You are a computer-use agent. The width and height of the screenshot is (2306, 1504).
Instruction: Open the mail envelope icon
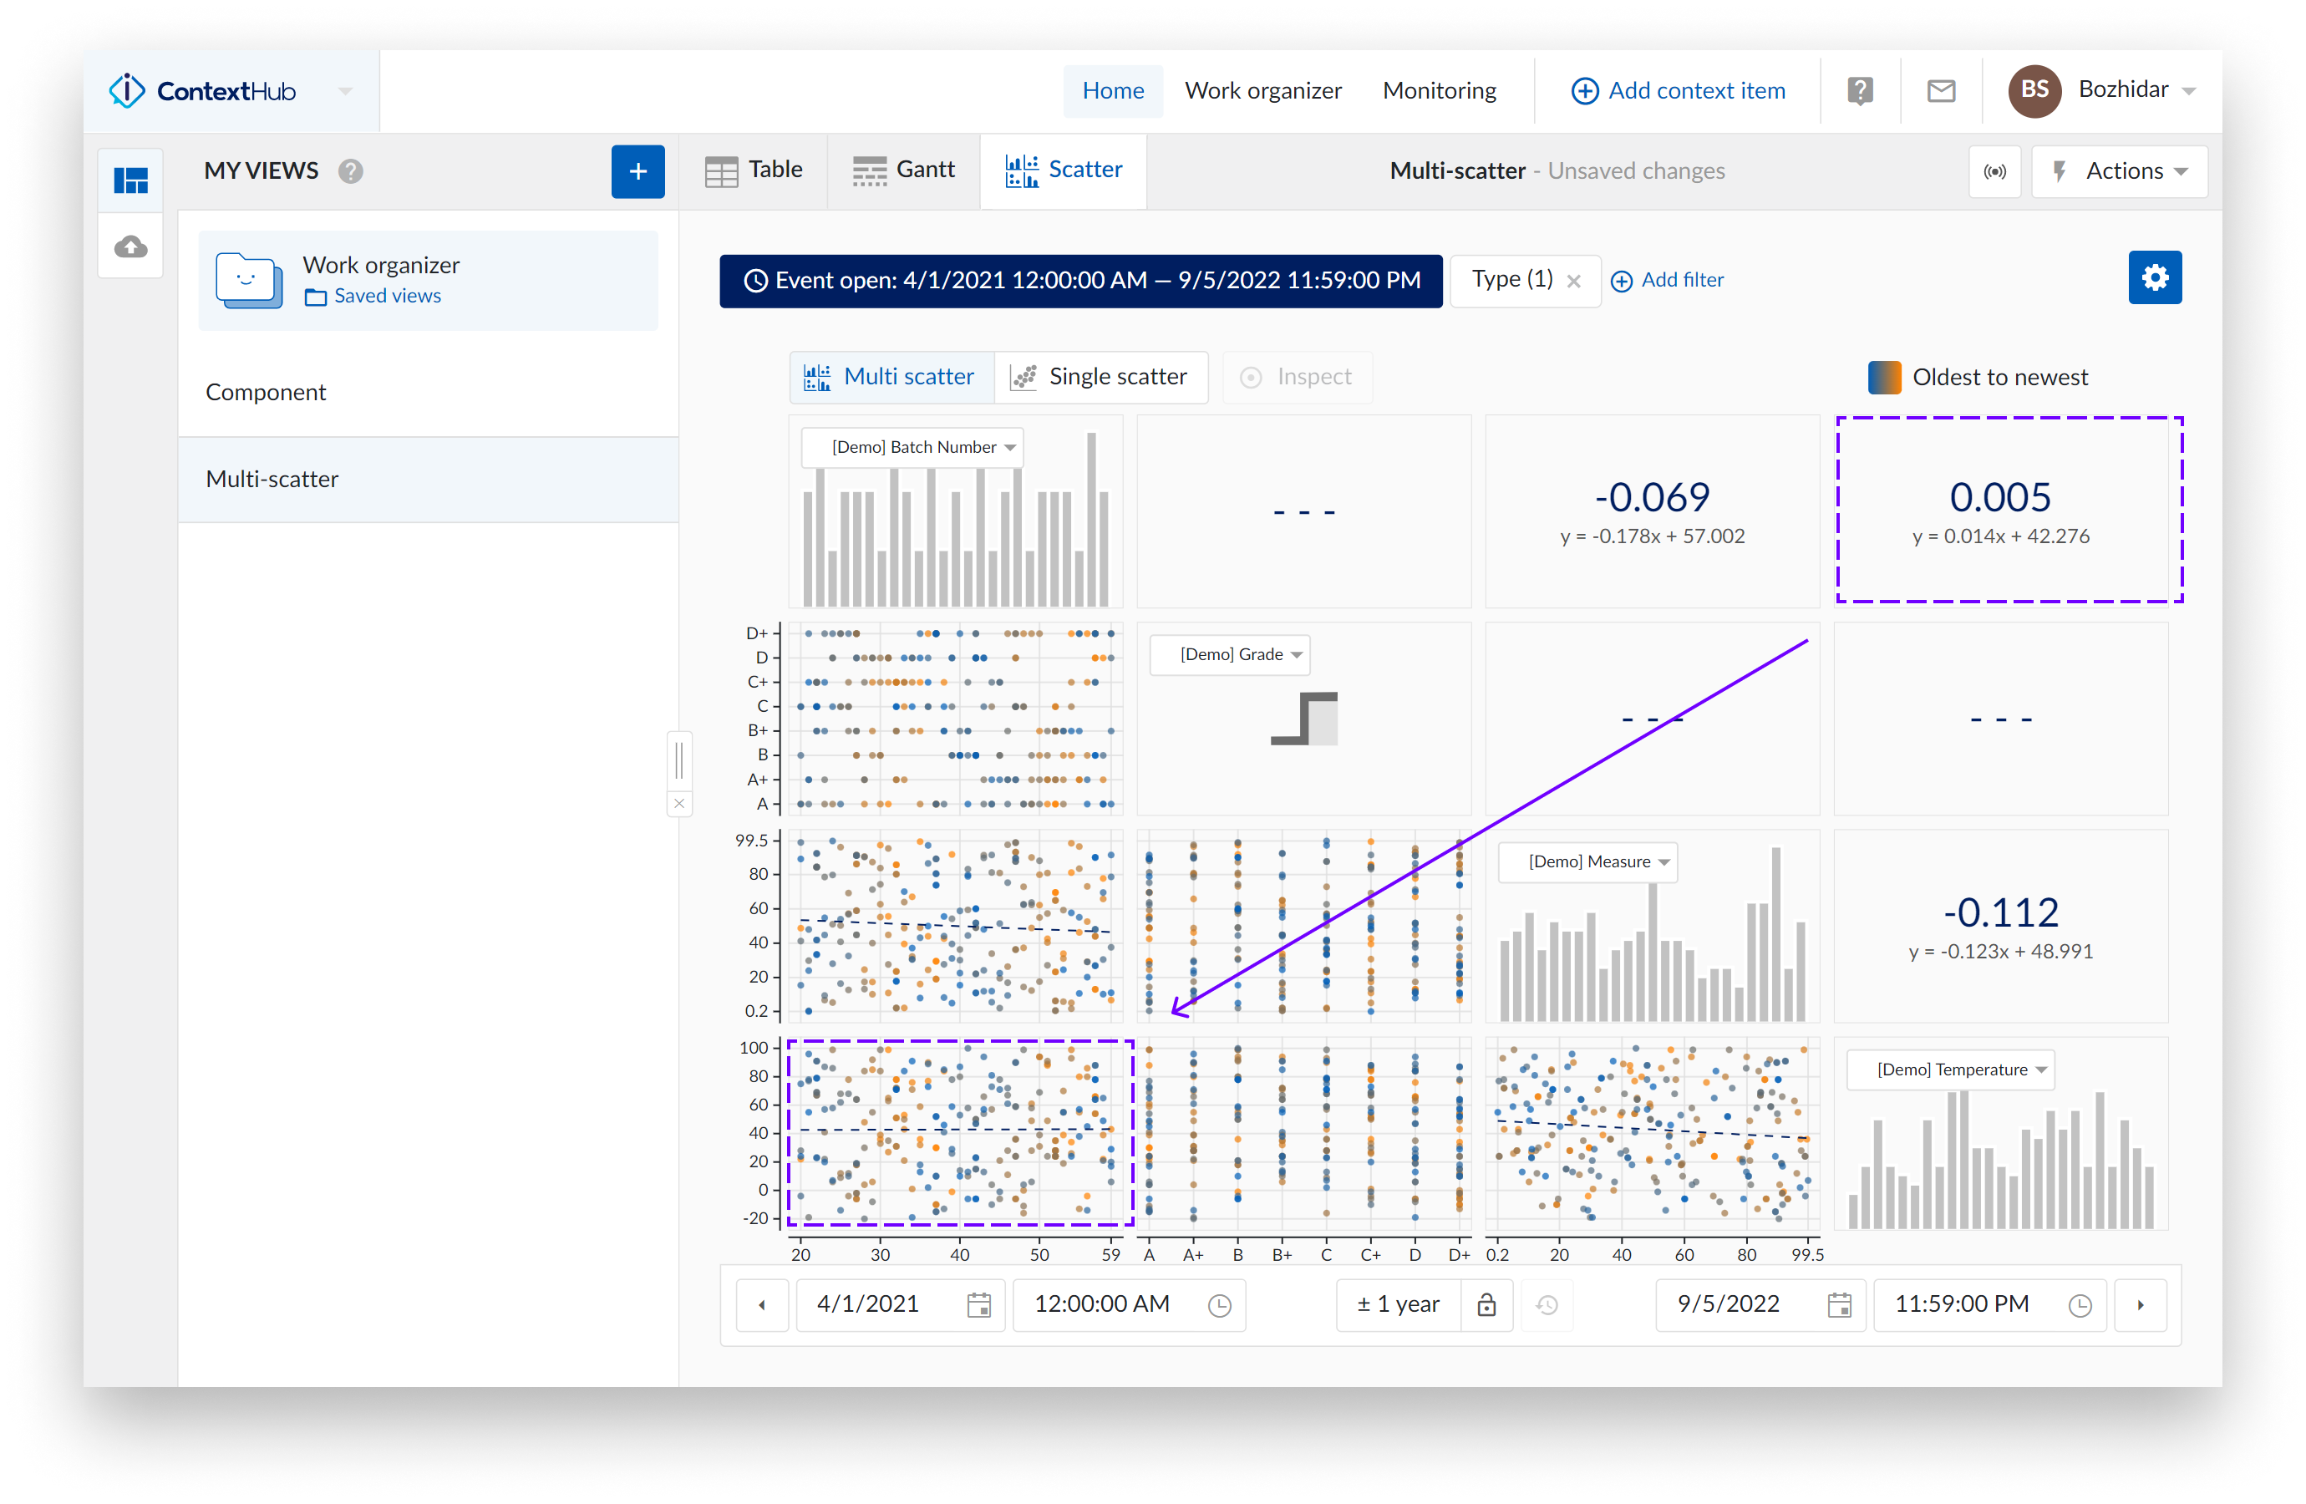pyautogui.click(x=1940, y=91)
